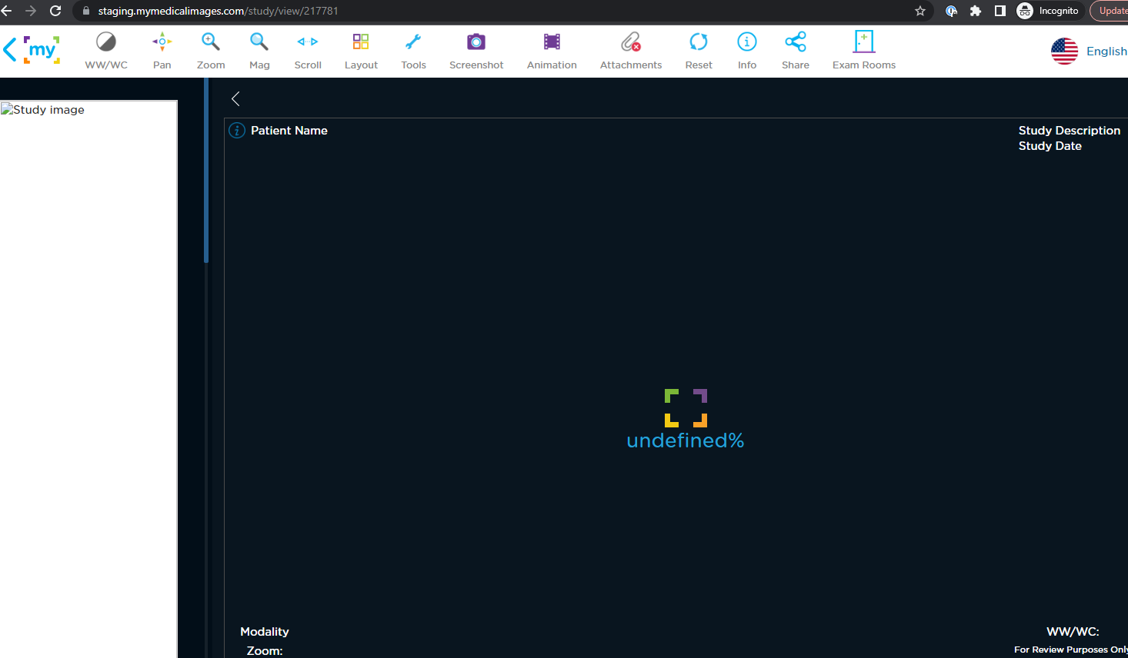The height and width of the screenshot is (658, 1128).
Task: Activate the Pan tool
Action: pos(162,51)
